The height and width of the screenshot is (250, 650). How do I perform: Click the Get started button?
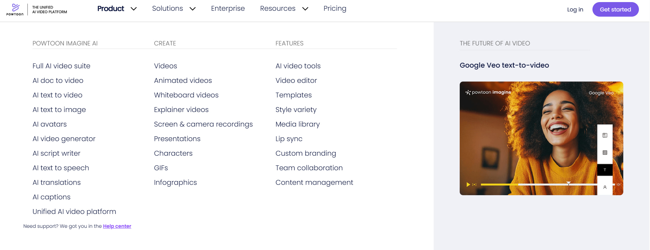pos(615,9)
